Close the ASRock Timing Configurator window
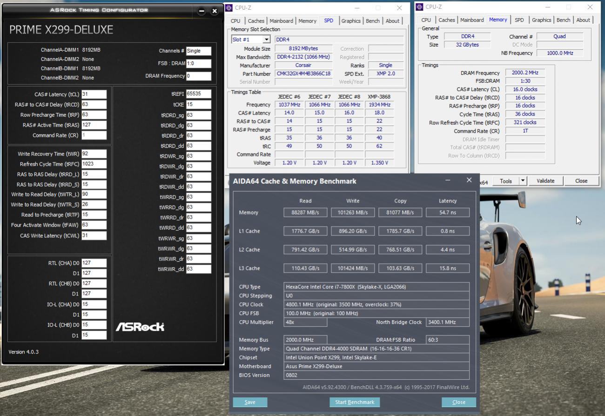Image resolution: width=605 pixels, height=416 pixels. click(215, 11)
